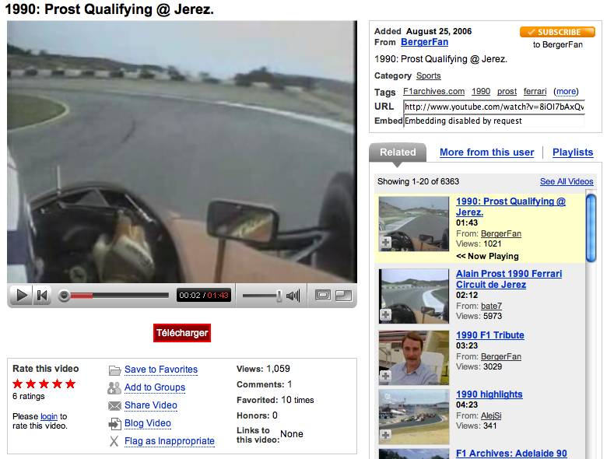Open F1 Archives: Adelaide 90 link
Image resolution: width=607 pixels, height=459 pixels.
click(x=511, y=454)
